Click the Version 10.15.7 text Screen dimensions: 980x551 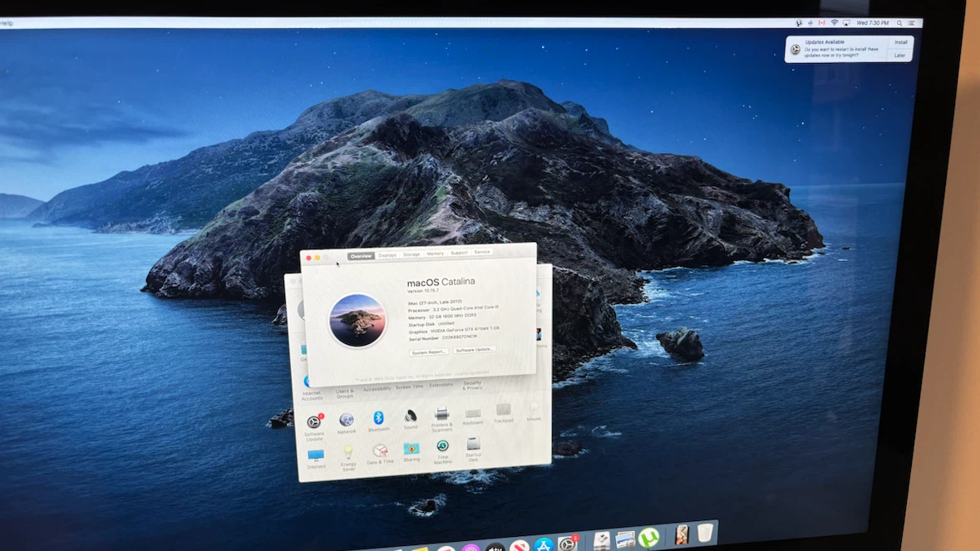[x=423, y=291]
